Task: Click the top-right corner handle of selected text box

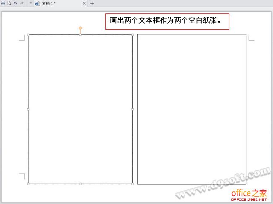Action: 132,35
